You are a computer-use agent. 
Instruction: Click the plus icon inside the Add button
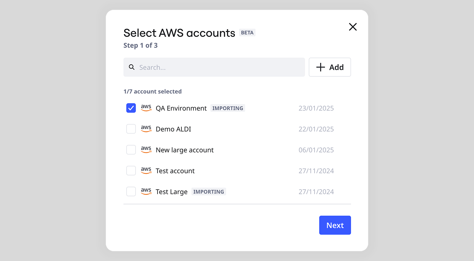(x=320, y=67)
